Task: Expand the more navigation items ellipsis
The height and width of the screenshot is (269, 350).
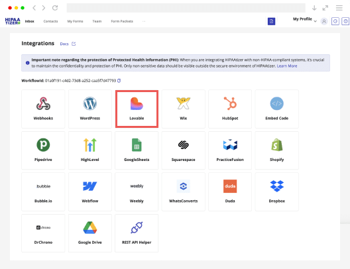Action: 144,21
